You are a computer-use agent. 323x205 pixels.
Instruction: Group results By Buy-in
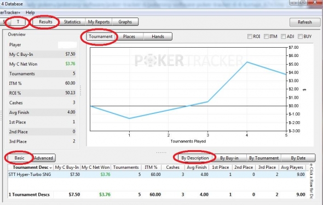(x=229, y=158)
